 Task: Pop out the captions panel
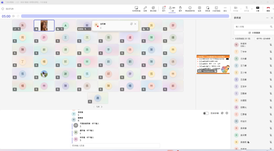(x=222, y=113)
